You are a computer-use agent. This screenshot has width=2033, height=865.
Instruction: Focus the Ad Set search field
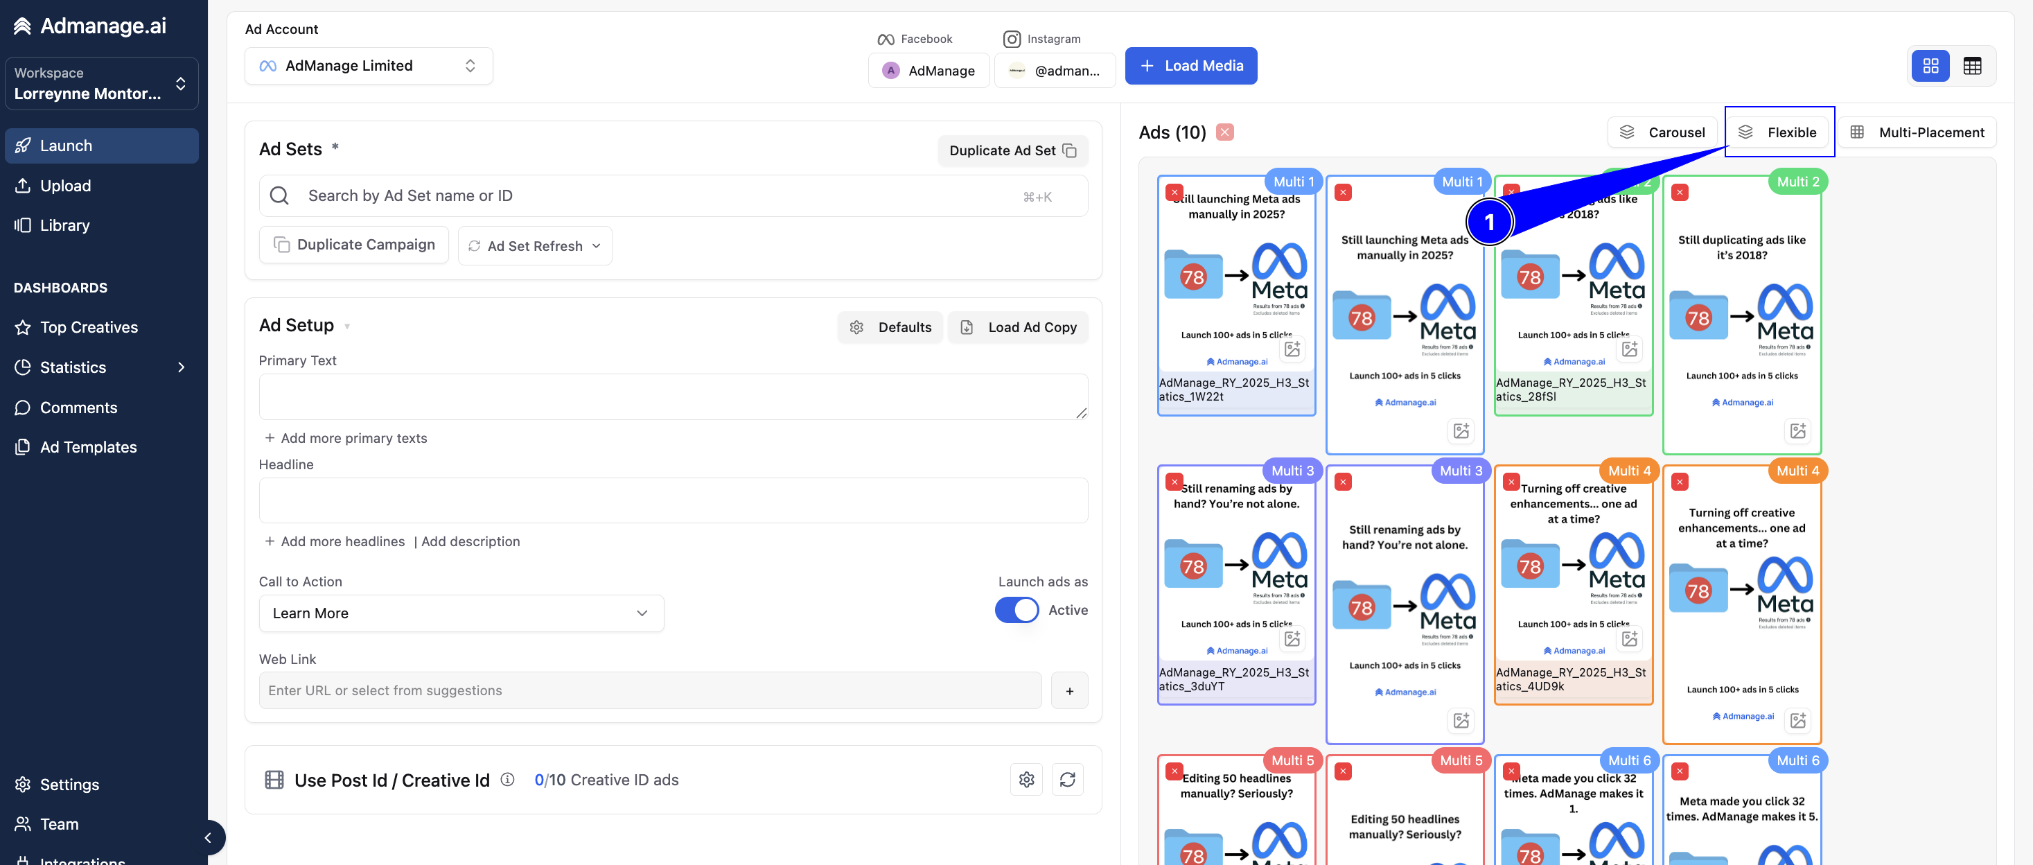[674, 195]
